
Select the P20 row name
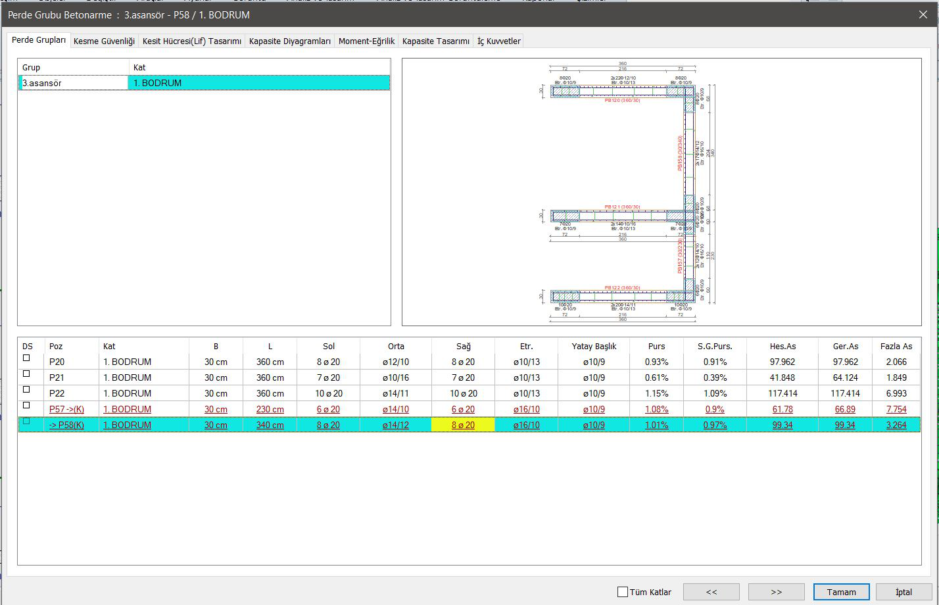tap(57, 362)
